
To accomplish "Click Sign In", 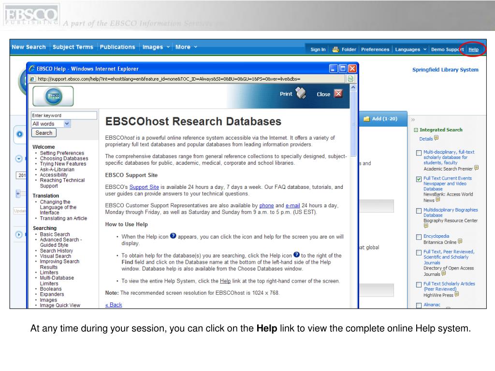I will 318,50.
